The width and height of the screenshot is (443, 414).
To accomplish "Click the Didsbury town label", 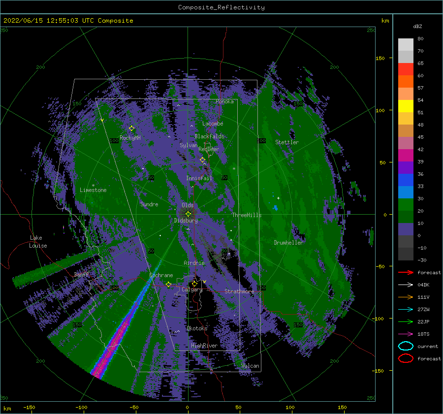I will [x=186, y=221].
